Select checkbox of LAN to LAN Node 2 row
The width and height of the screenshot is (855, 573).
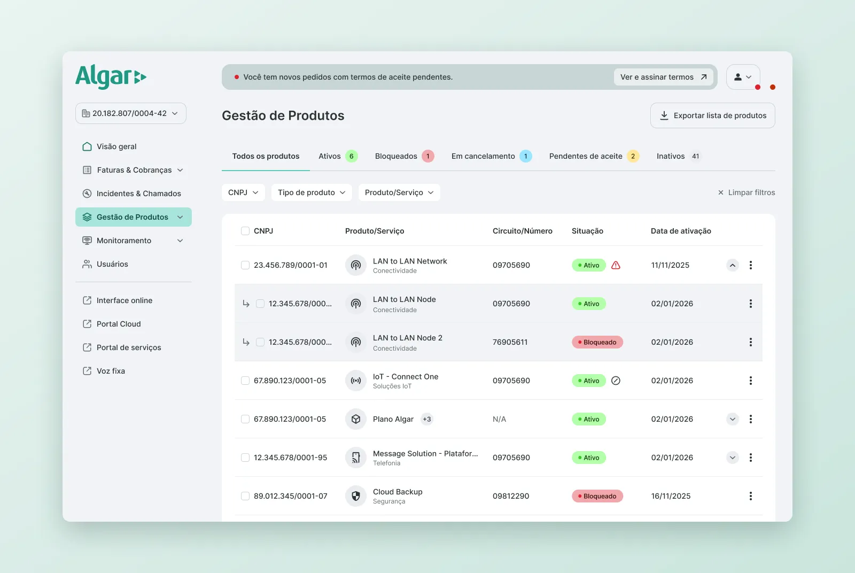click(x=260, y=342)
